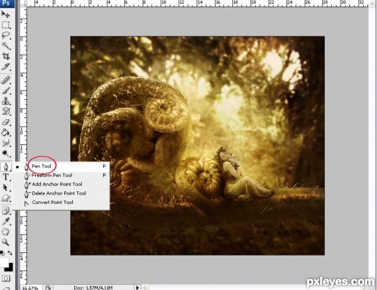Select the Notes tool

click(x=6, y=211)
